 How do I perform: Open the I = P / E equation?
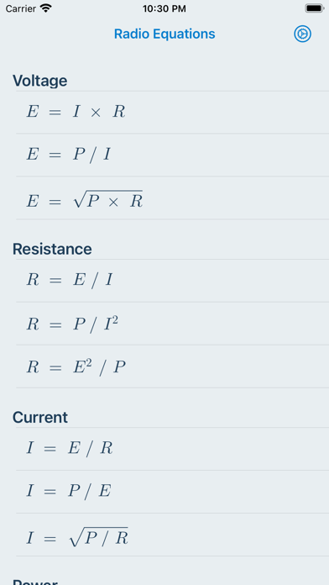[173, 492]
